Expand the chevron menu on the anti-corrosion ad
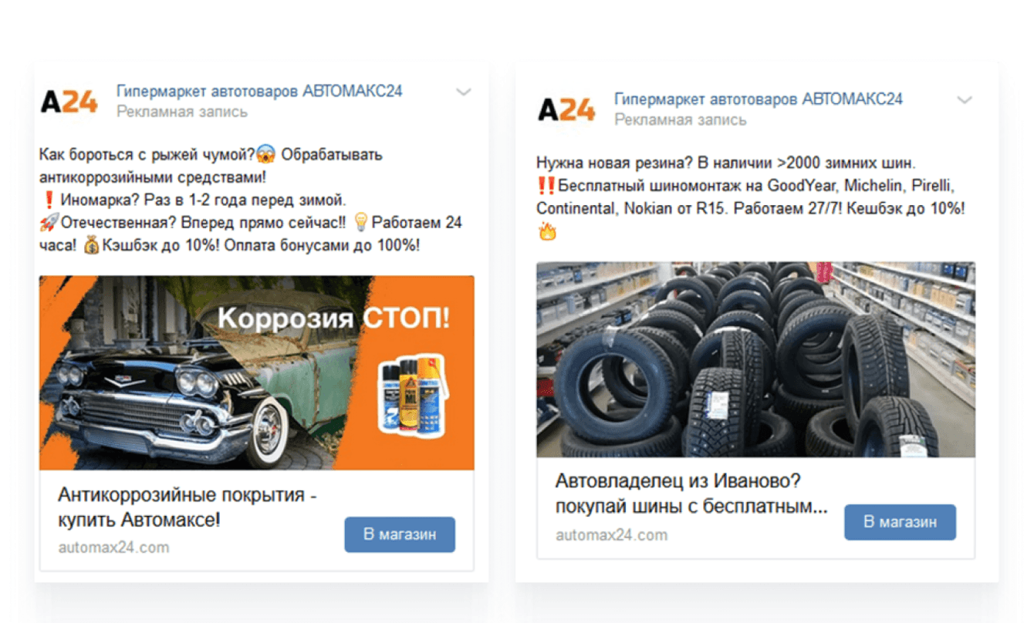This screenshot has width=1034, height=623. (x=463, y=92)
